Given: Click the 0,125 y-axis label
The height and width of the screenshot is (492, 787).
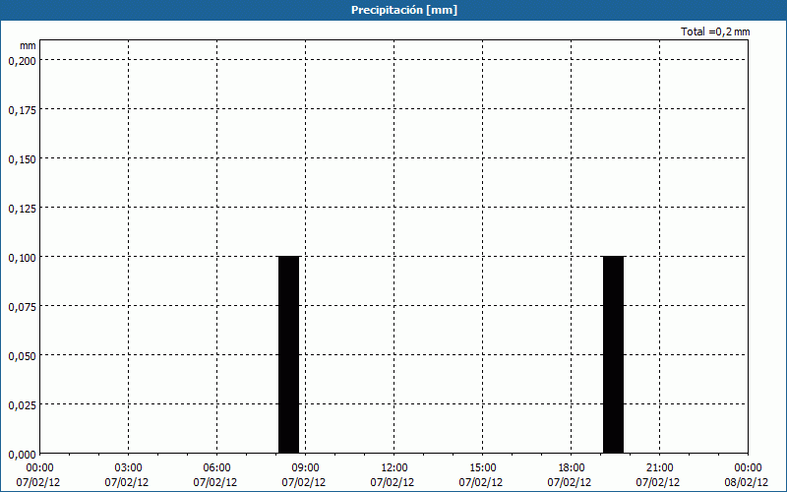Looking at the screenshot, I should [22, 209].
